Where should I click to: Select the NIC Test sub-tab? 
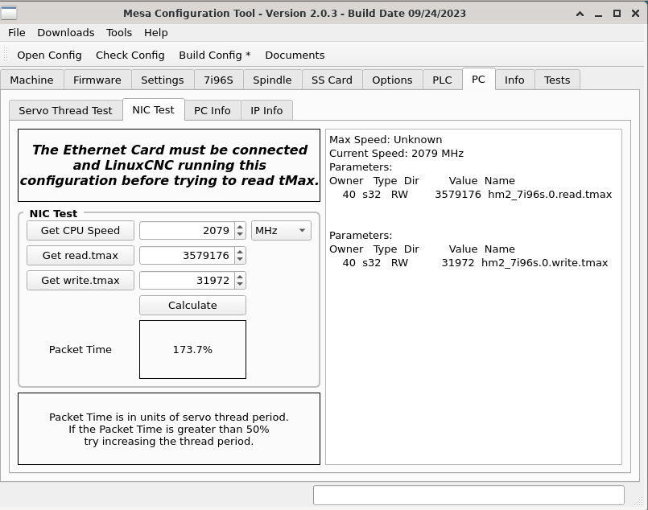tap(153, 109)
